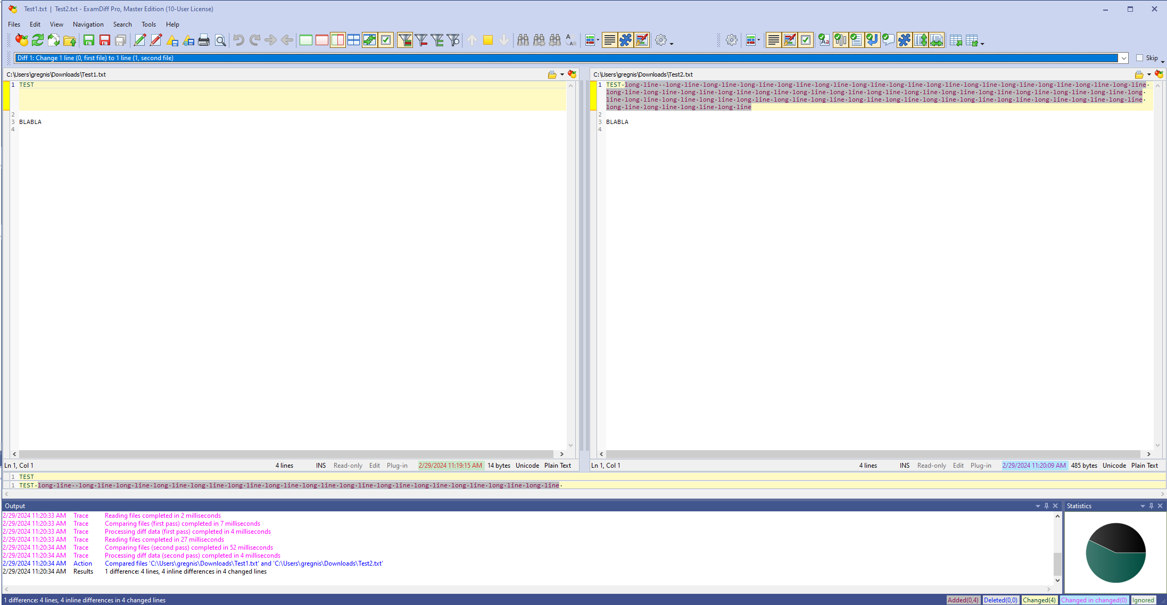The image size is (1167, 605).
Task: Open the Files menu
Action: [14, 24]
